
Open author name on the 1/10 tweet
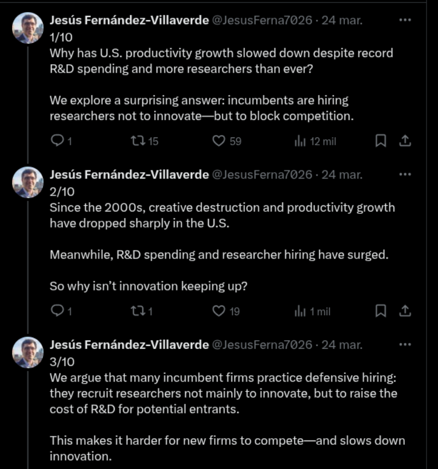pyautogui.click(x=129, y=21)
